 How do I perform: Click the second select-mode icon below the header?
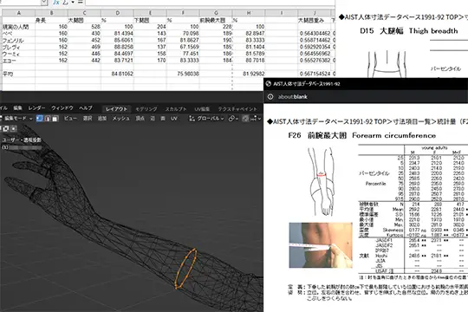pyautogui.click(x=6, y=128)
